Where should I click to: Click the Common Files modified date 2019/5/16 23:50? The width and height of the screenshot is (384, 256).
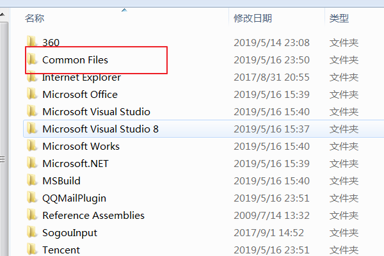click(x=271, y=60)
